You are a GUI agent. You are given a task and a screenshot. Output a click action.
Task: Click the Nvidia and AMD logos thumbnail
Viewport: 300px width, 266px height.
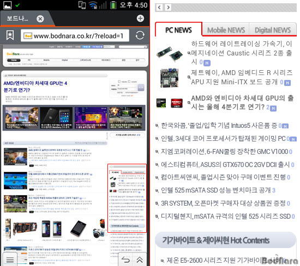(x=169, y=103)
